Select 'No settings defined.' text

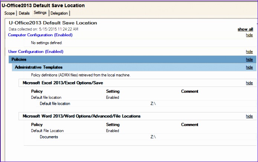click(x=47, y=43)
